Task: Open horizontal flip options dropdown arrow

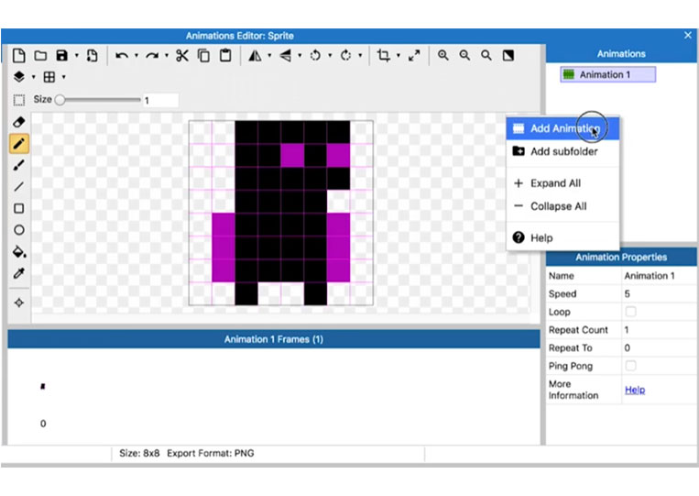Action: click(x=269, y=56)
